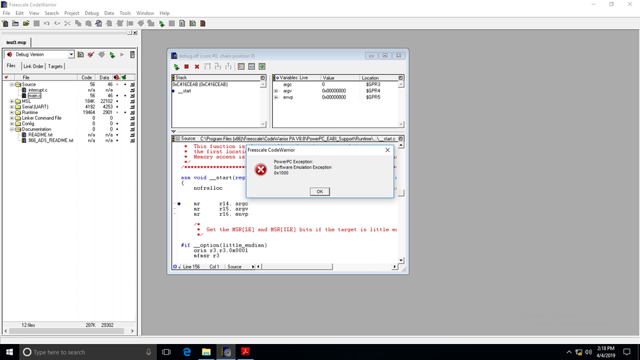Open the Project menu
The height and width of the screenshot is (360, 640).
pos(71,13)
